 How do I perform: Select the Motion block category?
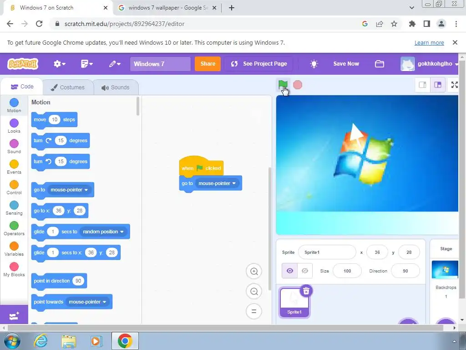14,105
